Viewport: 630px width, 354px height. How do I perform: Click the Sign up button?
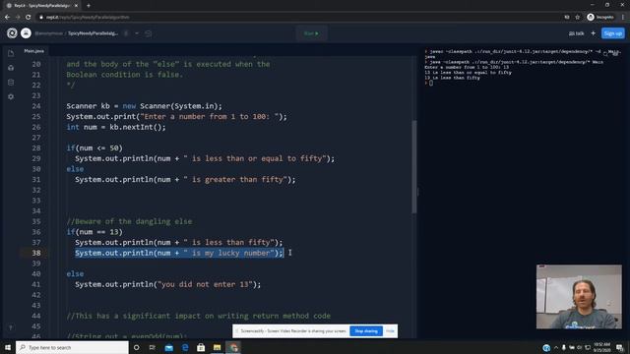click(612, 33)
